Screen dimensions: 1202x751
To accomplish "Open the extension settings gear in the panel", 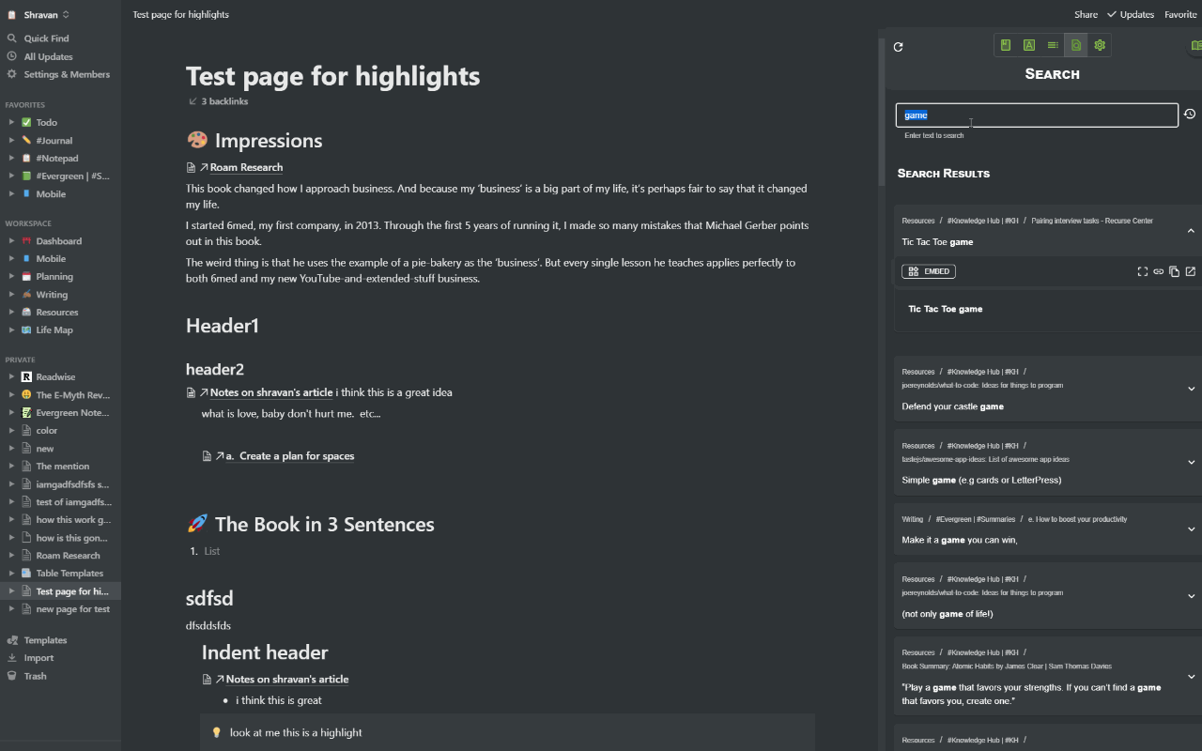I will pos(1100,44).
